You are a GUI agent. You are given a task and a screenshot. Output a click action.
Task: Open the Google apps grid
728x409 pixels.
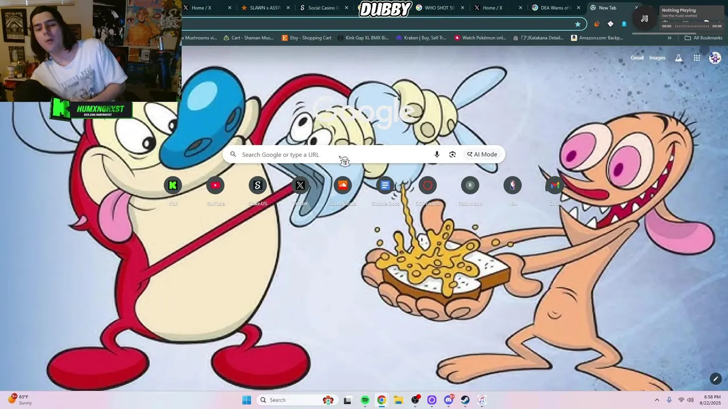click(x=697, y=58)
